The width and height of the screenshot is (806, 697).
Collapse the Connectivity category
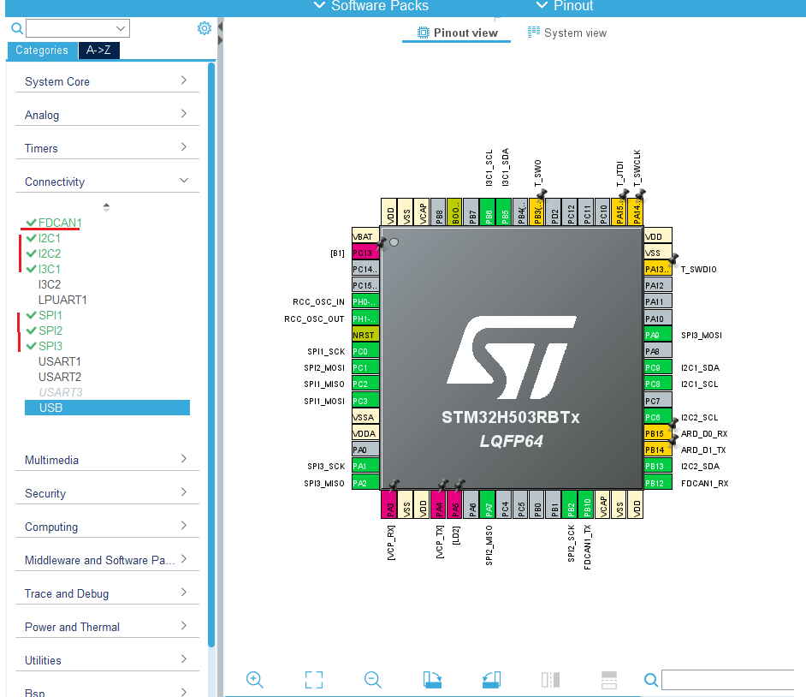(x=107, y=182)
